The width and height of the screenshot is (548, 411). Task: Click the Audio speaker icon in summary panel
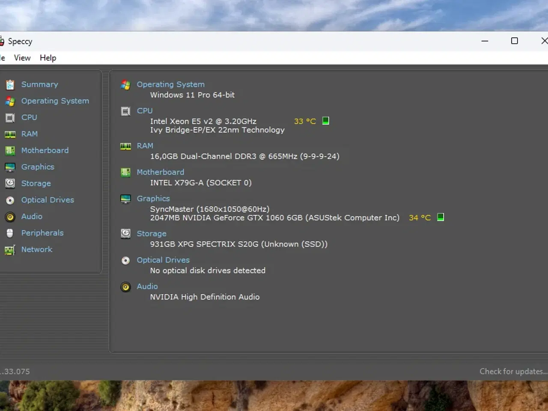click(x=125, y=287)
